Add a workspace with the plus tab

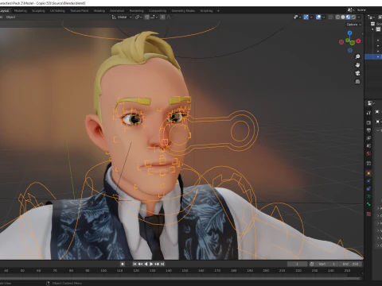coord(218,11)
